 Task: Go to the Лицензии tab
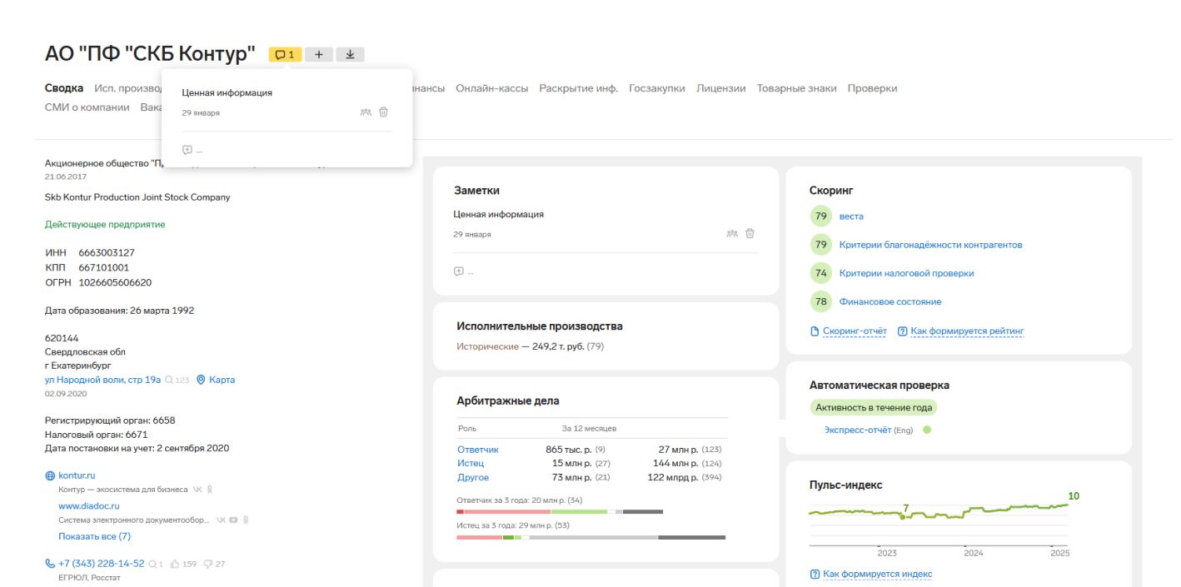click(x=721, y=88)
